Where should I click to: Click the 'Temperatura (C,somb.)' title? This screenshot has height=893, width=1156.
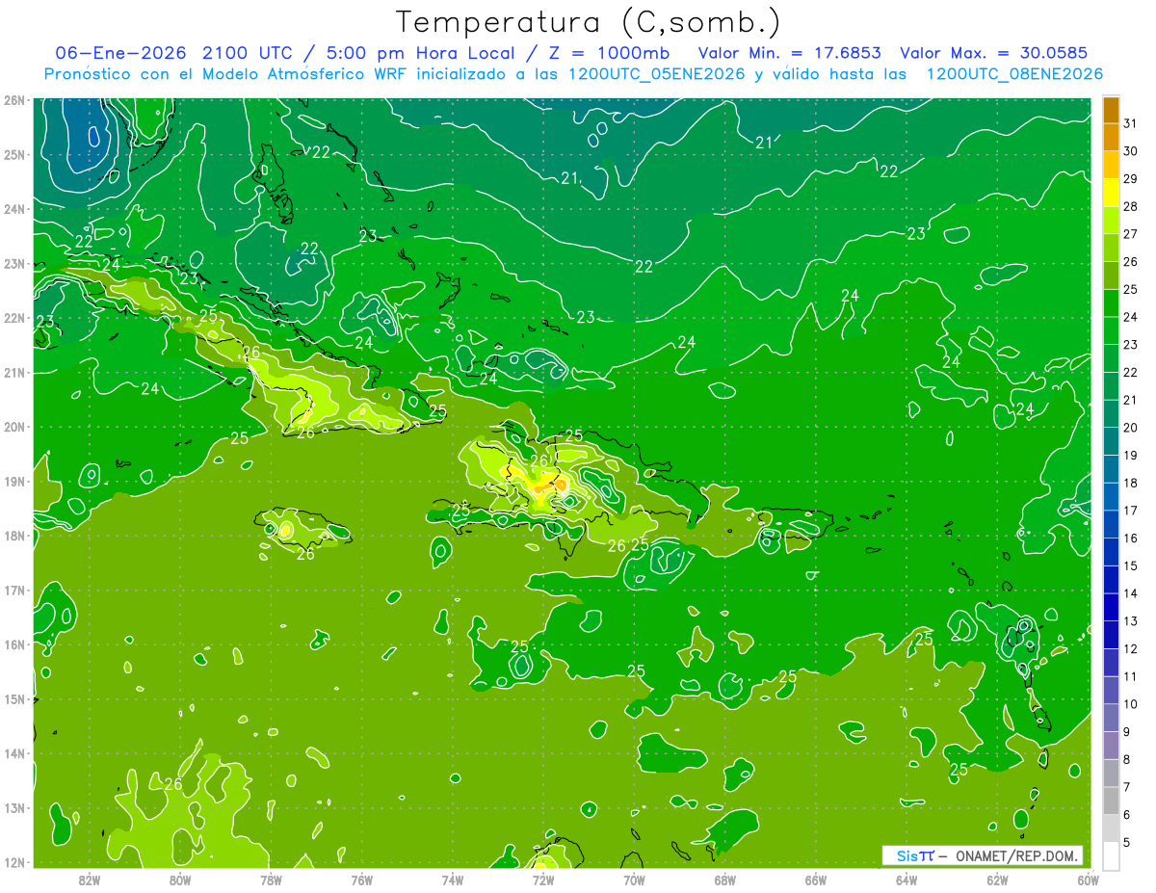coord(588,22)
